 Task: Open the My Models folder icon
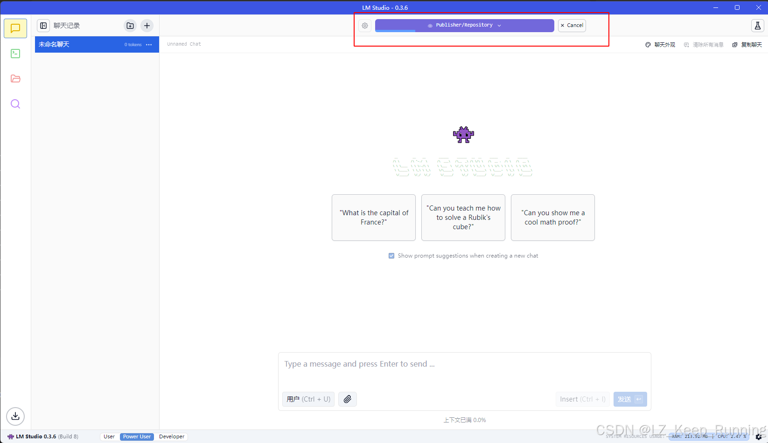tap(15, 79)
